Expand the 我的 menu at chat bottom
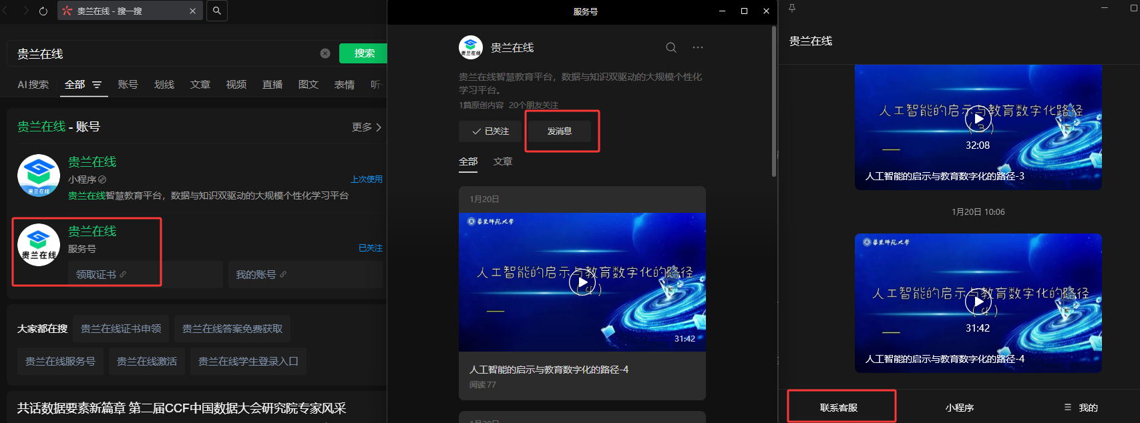Viewport: 1140px width, 423px height. (1081, 408)
